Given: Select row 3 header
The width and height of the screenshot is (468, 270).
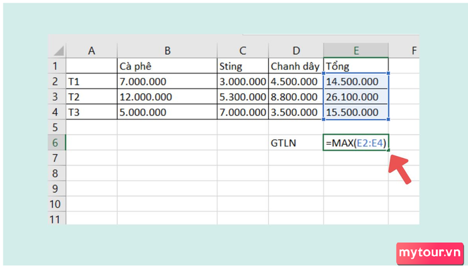Looking at the screenshot, I should click(x=57, y=97).
